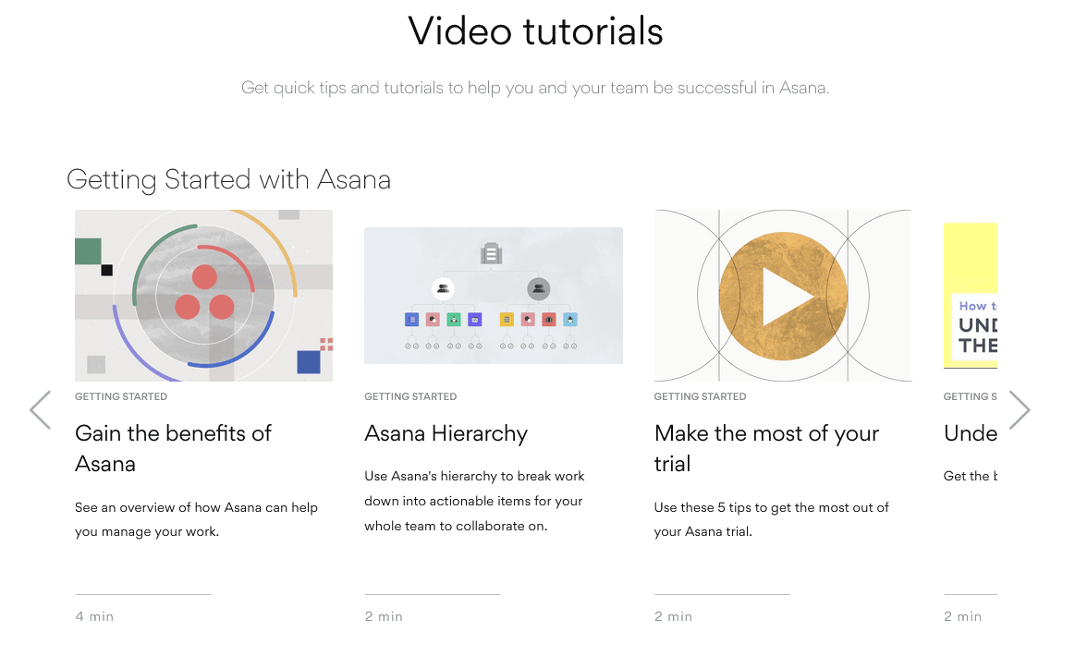Click the circular Asana graphic thumbnail
The height and width of the screenshot is (656, 1075).
click(x=203, y=295)
